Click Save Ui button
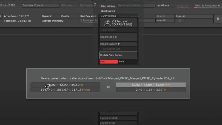The height and width of the screenshot is (125, 222). coord(165,16)
